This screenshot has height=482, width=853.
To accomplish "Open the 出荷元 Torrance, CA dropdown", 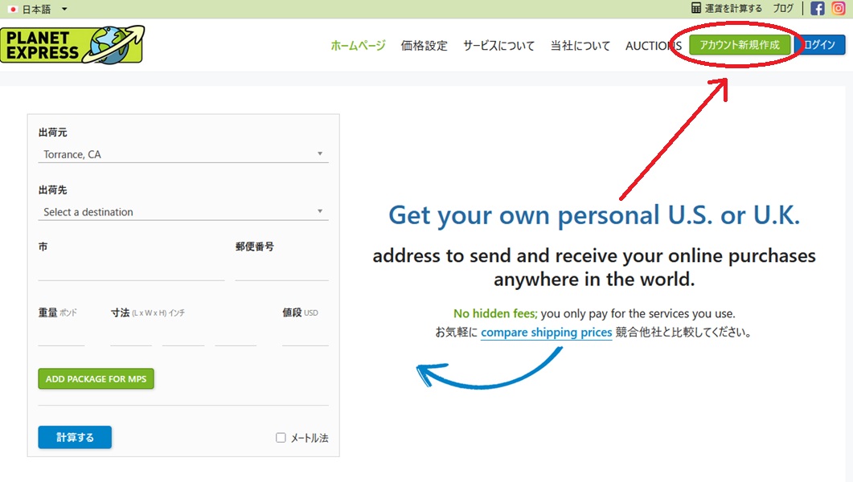I will (x=183, y=154).
